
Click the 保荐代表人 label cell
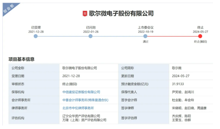tap(144, 92)
